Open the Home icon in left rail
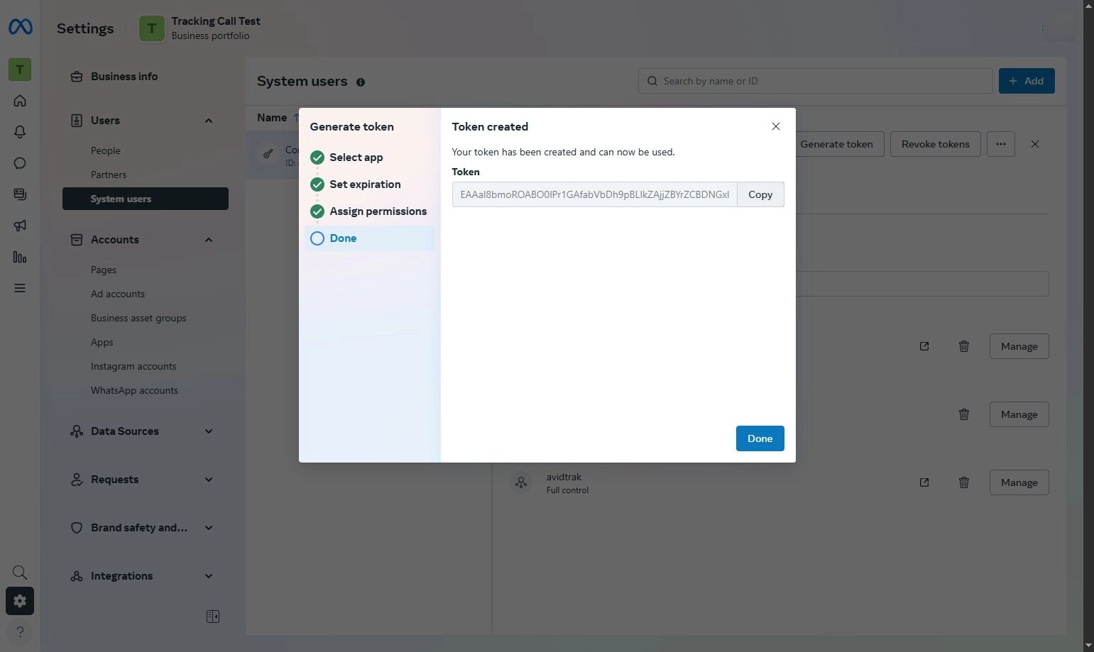Image resolution: width=1094 pixels, height=652 pixels. tap(20, 101)
